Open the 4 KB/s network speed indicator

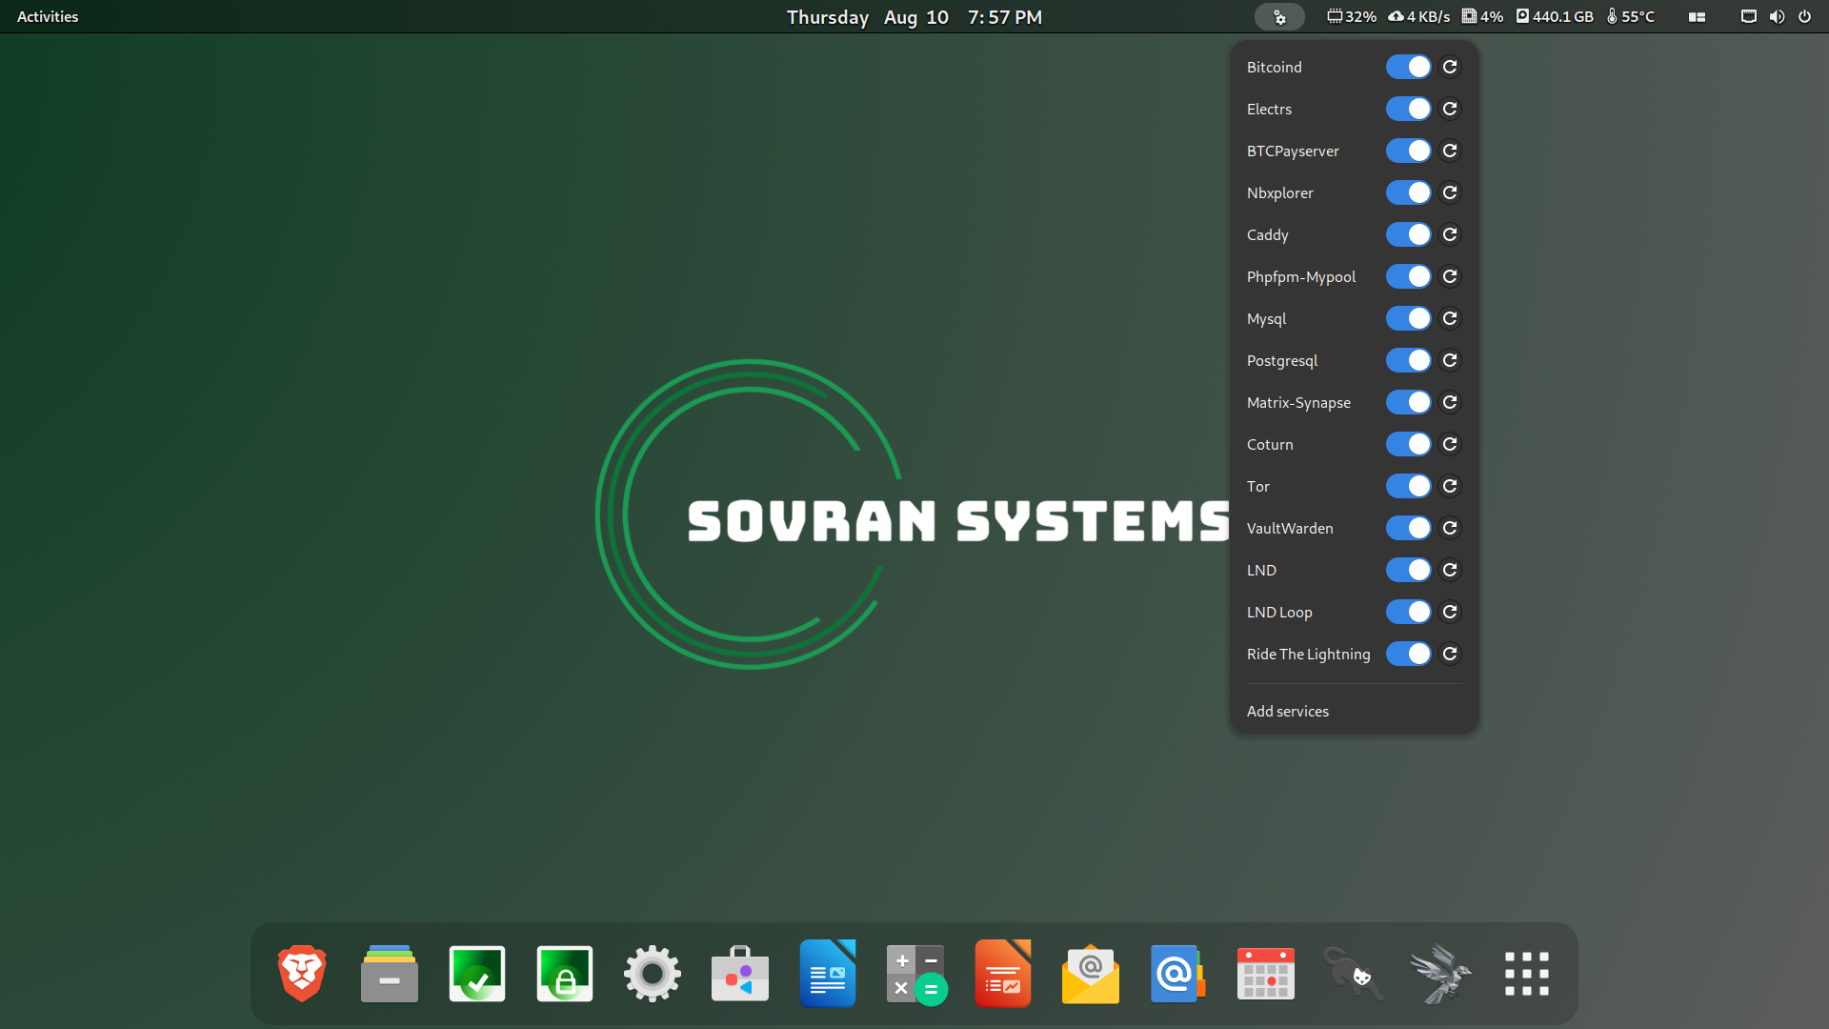pos(1418,16)
